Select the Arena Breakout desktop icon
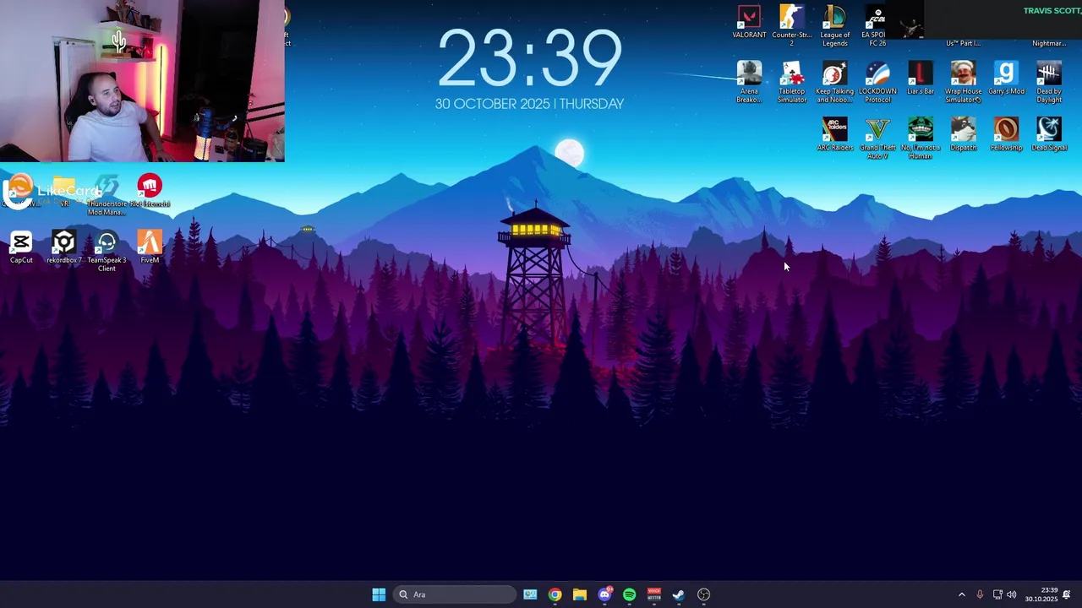The image size is (1082, 608). [x=749, y=83]
